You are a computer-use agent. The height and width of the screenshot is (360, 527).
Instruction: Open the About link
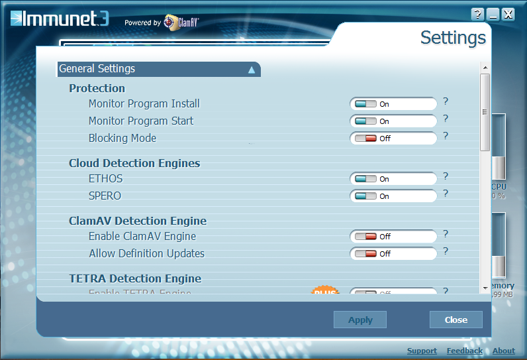pyautogui.click(x=503, y=351)
